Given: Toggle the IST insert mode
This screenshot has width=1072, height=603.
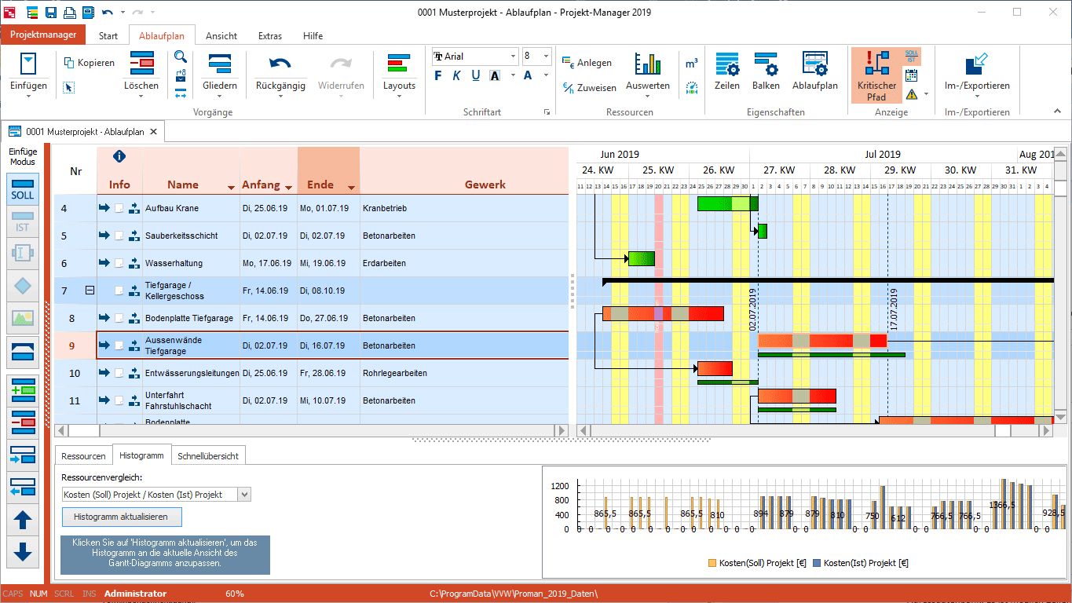Looking at the screenshot, I should pyautogui.click(x=23, y=221).
